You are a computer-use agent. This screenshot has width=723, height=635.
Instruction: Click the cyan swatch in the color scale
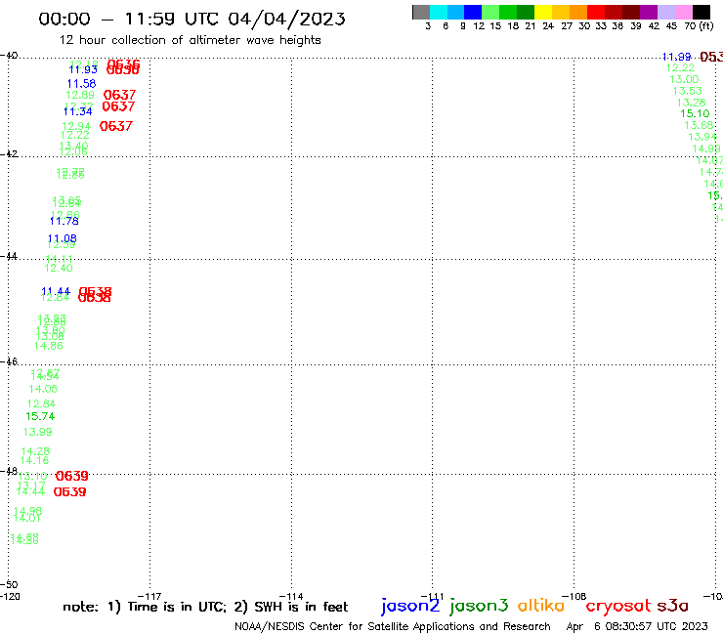[439, 12]
